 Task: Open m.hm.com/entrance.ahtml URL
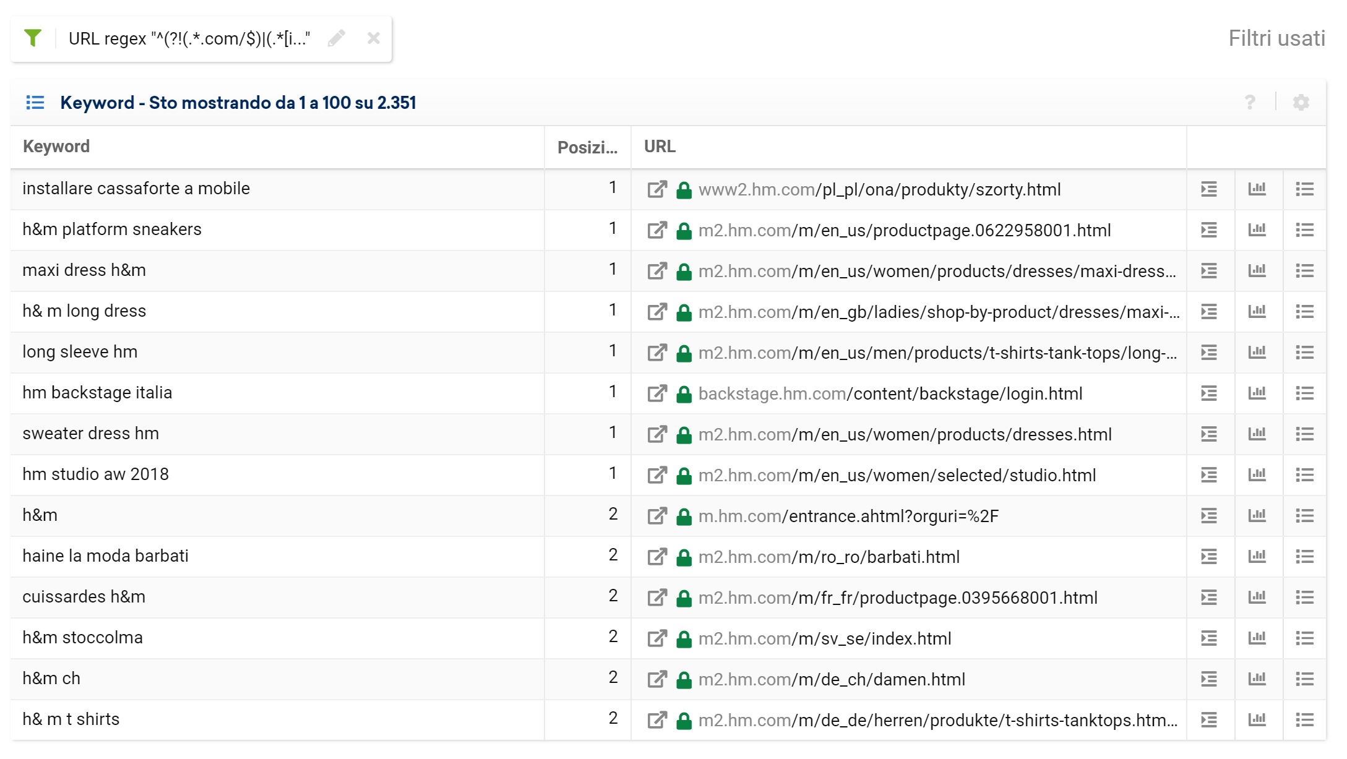coord(848,516)
